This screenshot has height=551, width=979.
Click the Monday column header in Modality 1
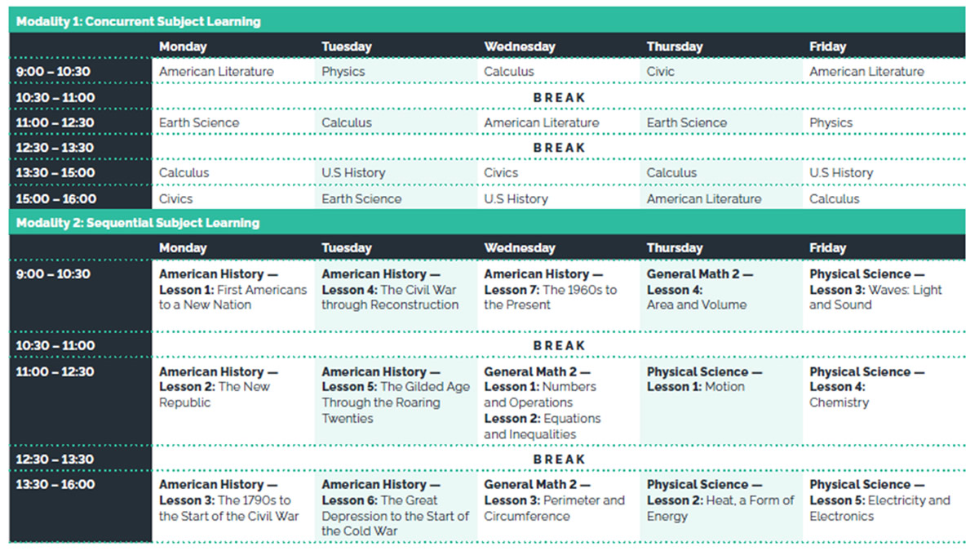click(183, 47)
